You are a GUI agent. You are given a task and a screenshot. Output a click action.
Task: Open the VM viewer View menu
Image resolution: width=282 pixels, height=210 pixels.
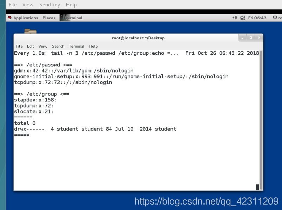[28, 5]
